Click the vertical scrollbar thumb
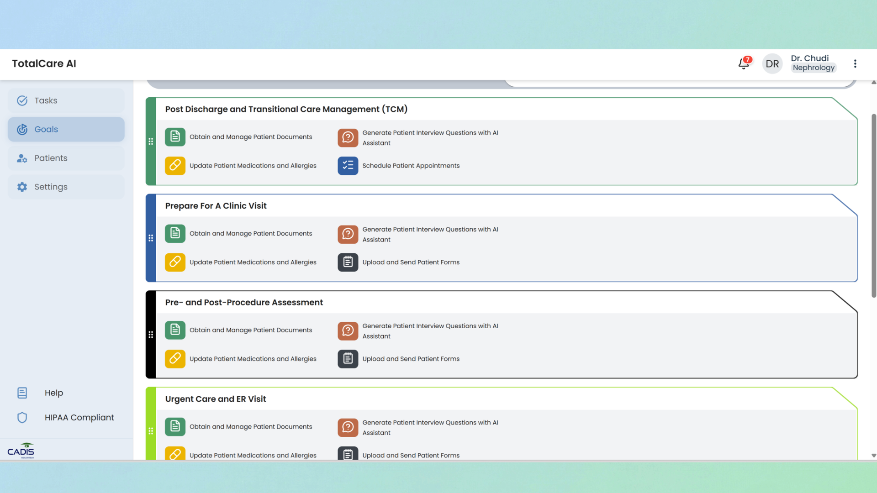The height and width of the screenshot is (493, 877). click(x=873, y=205)
